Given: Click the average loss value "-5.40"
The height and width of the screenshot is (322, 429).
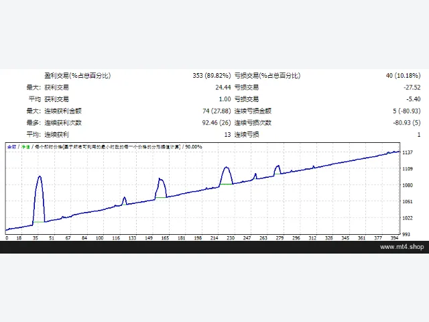Looking at the screenshot, I should 414,99.
